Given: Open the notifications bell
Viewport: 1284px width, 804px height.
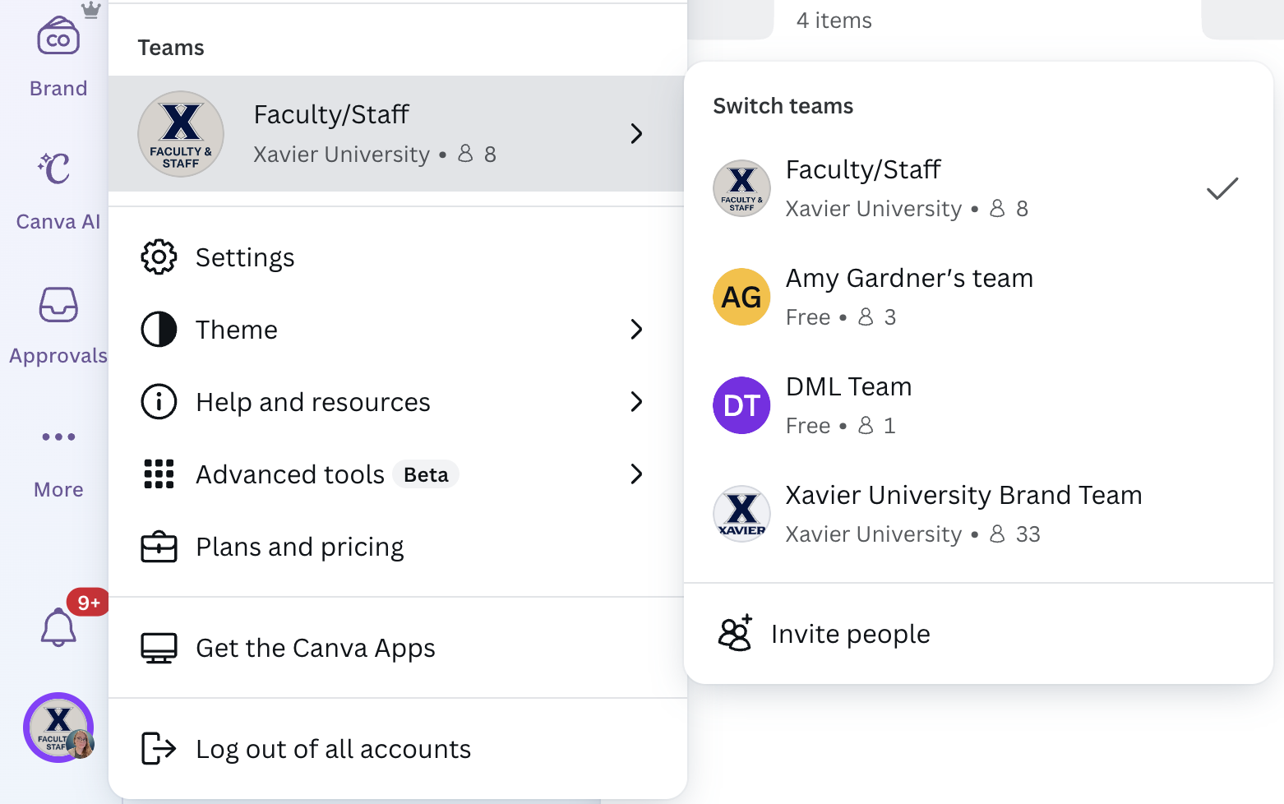Looking at the screenshot, I should coord(58,627).
